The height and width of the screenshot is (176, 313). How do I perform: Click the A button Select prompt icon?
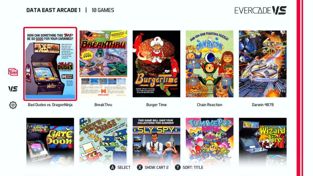click(x=112, y=167)
